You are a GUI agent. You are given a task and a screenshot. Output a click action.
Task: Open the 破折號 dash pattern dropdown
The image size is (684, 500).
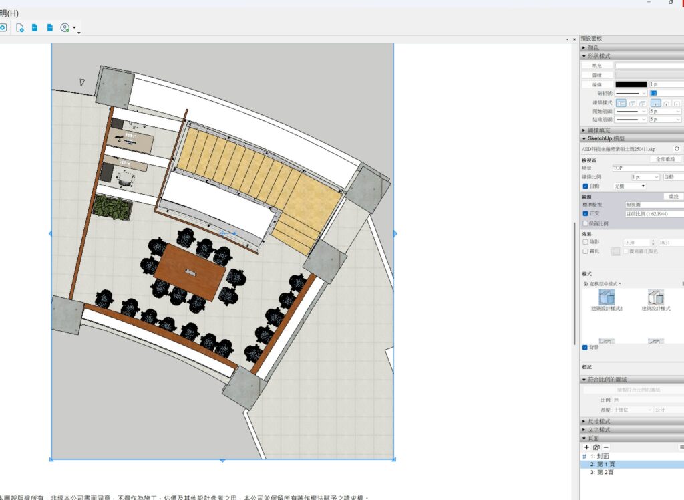pos(631,94)
